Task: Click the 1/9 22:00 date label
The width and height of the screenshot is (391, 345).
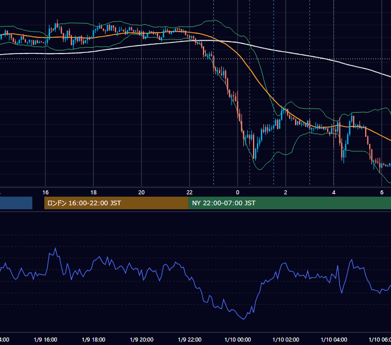Action: (x=190, y=339)
